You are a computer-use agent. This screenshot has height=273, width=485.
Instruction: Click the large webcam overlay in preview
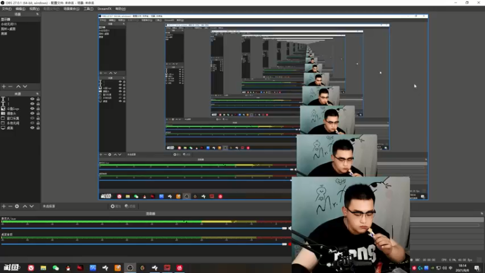350,224
